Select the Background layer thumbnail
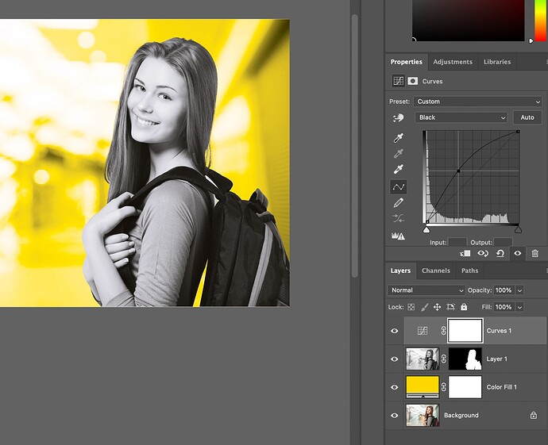The height and width of the screenshot is (445, 548). (423, 416)
